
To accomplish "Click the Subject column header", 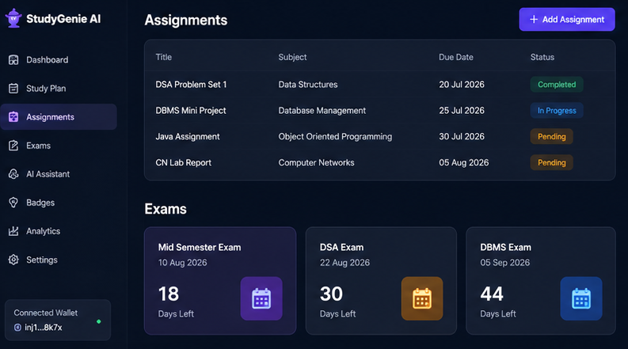I will (x=292, y=57).
